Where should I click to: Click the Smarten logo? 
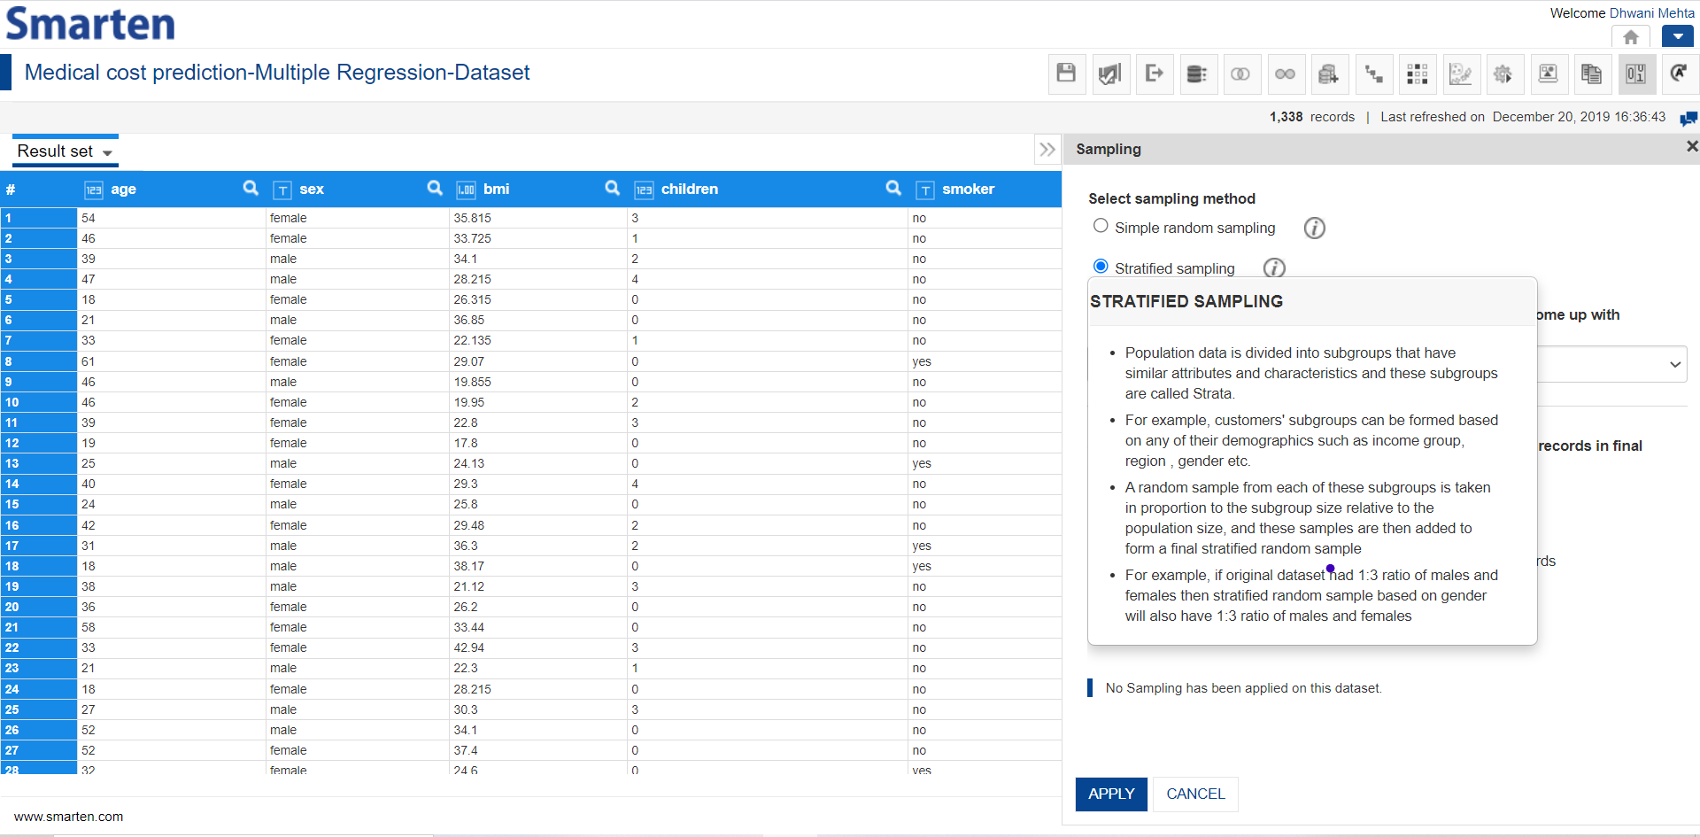pos(90,24)
